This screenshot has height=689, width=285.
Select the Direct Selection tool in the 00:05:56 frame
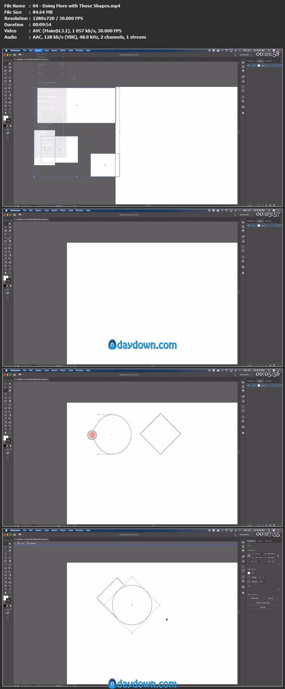click(x=10, y=384)
